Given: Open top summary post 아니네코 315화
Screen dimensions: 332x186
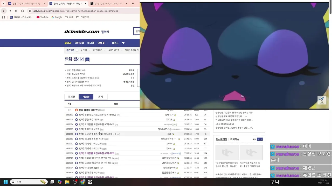Looking at the screenshot, I should [x=76, y=74].
